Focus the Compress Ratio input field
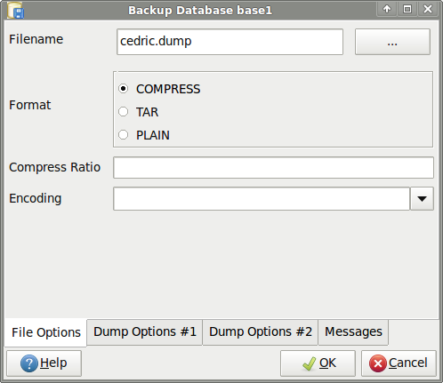The height and width of the screenshot is (383, 443). [x=273, y=168]
